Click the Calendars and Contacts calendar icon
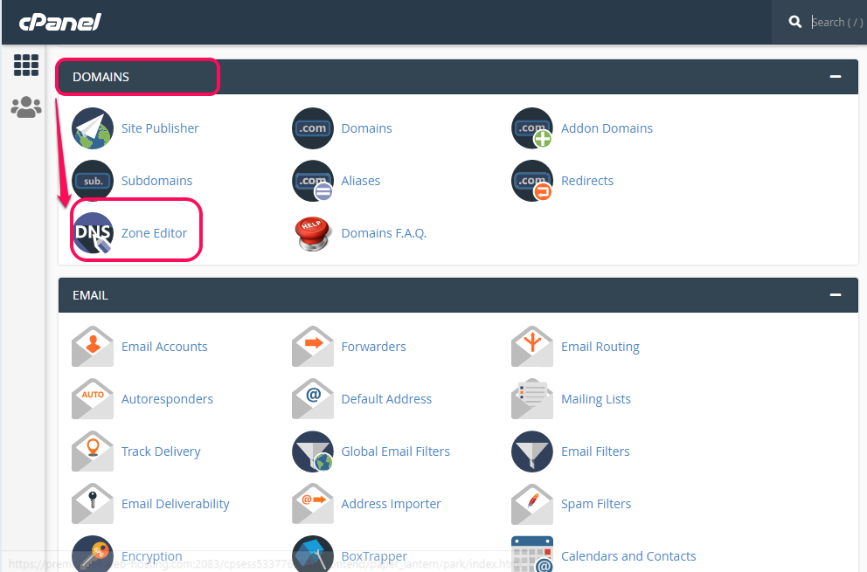Image resolution: width=867 pixels, height=572 pixels. coord(532,554)
